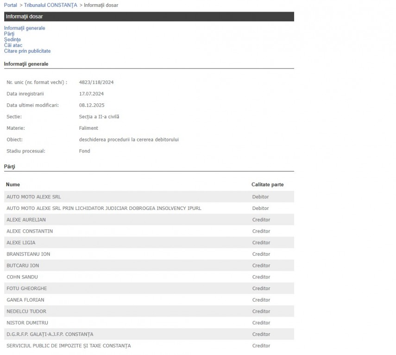Open the Părți navigation link
The width and height of the screenshot is (396, 355).
(9, 34)
